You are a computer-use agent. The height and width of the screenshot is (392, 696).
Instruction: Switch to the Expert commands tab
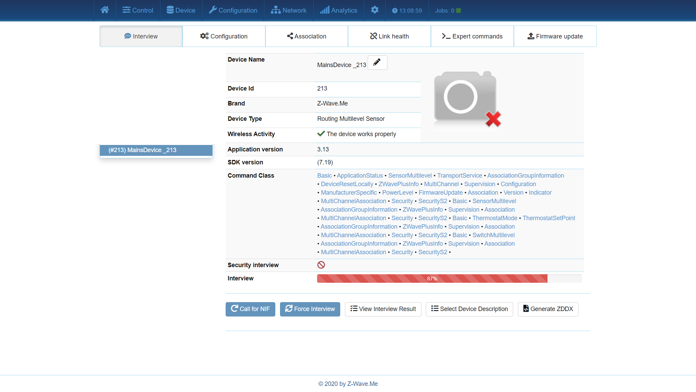472,36
